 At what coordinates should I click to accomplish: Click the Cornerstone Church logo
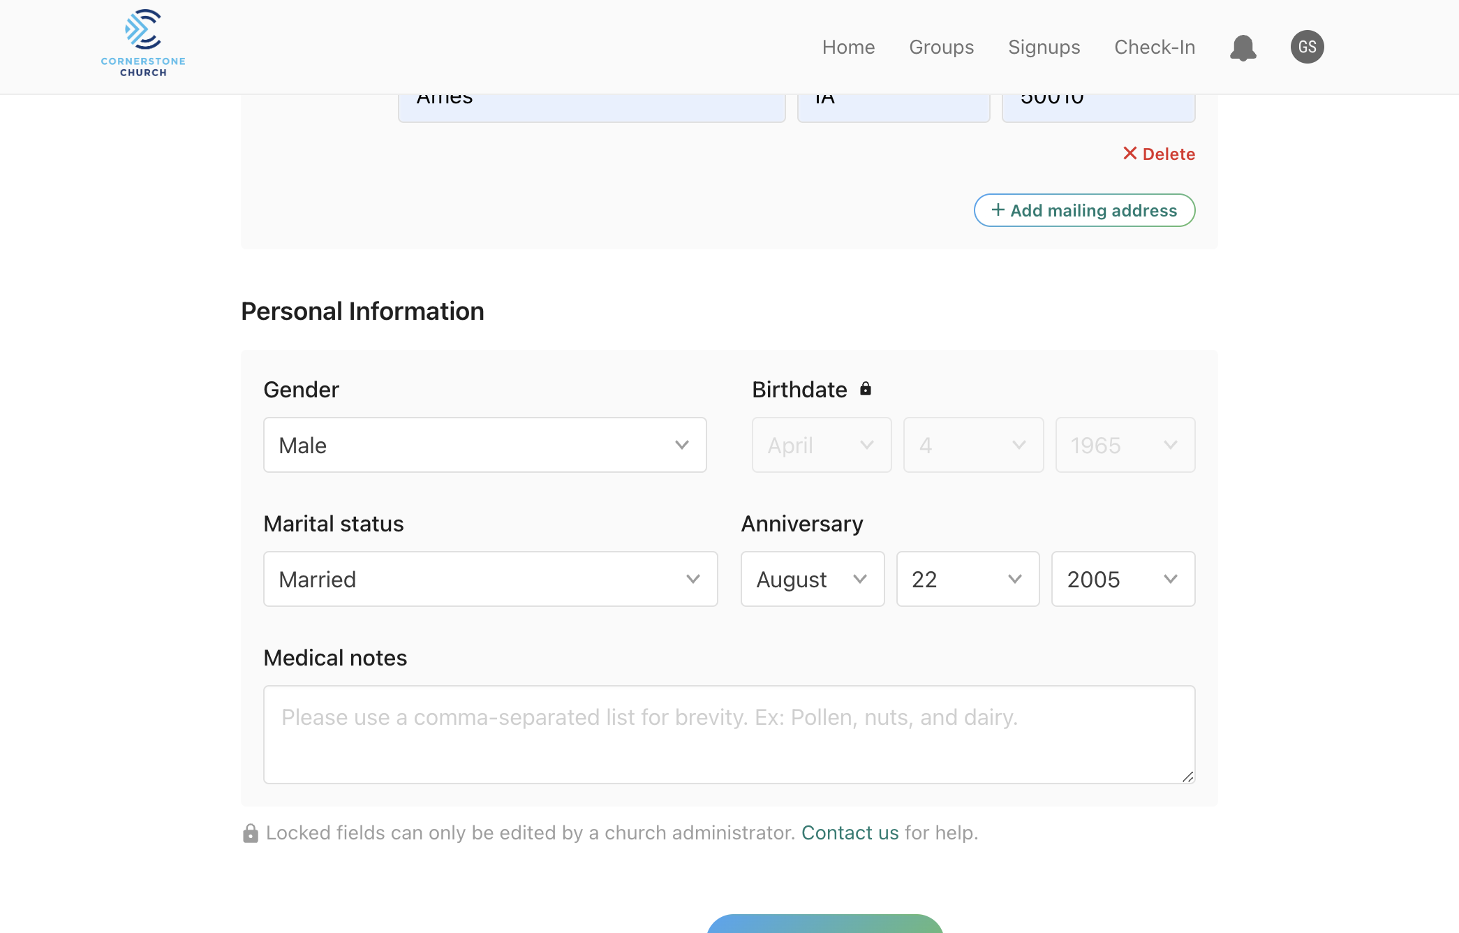[x=143, y=43]
